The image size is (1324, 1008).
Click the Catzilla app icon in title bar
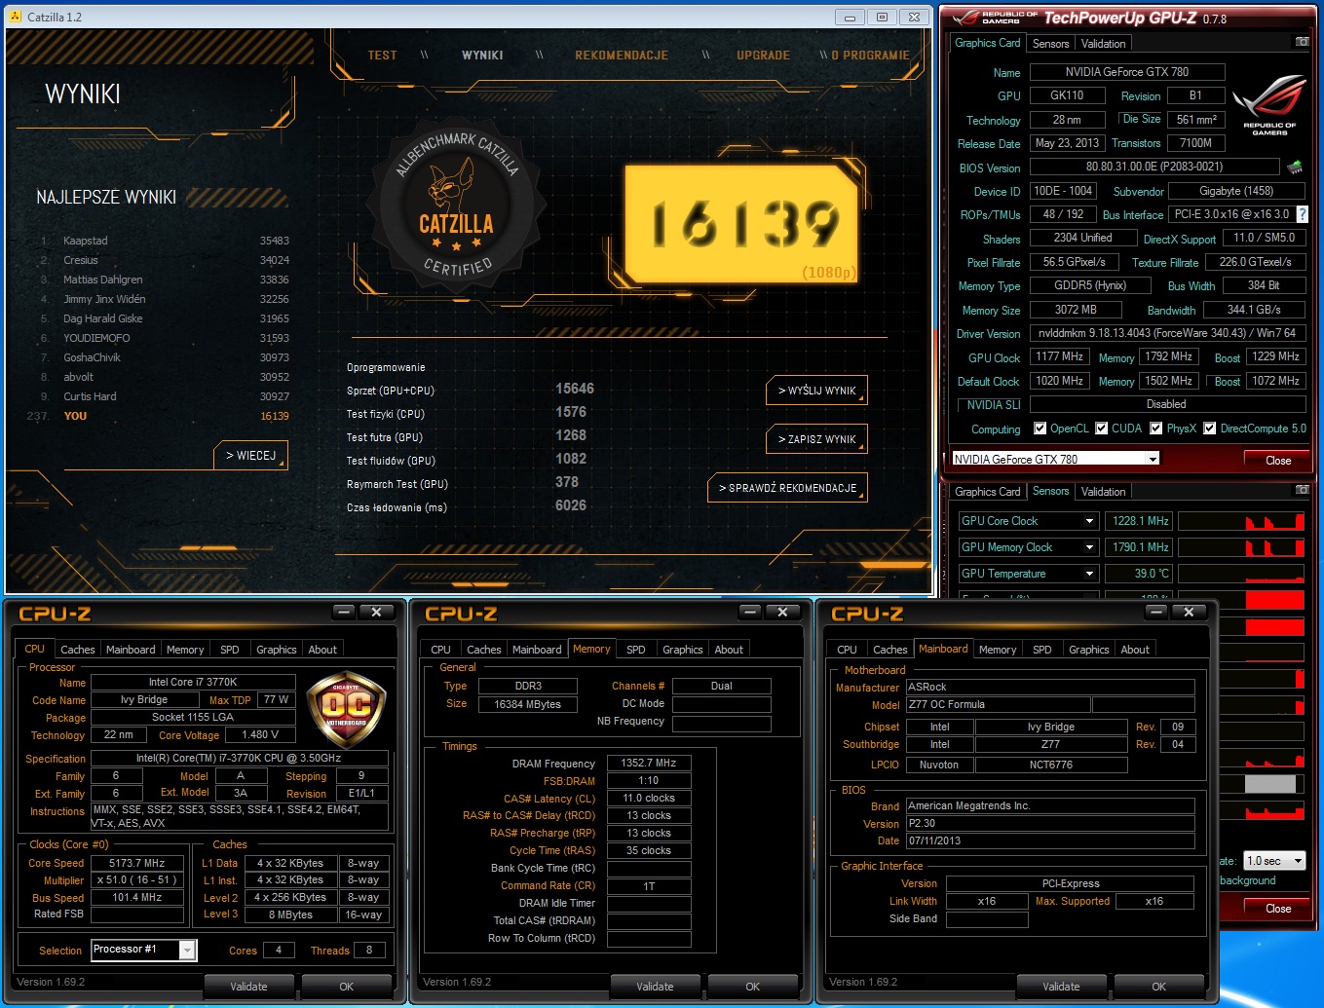click(15, 17)
